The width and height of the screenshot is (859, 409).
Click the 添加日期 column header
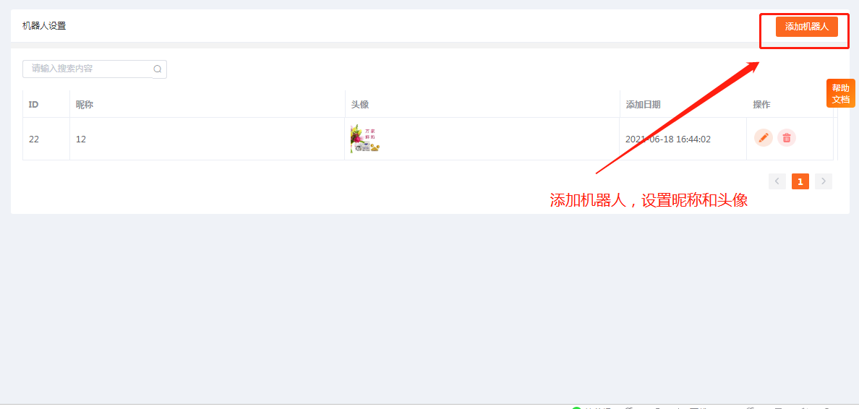point(643,104)
